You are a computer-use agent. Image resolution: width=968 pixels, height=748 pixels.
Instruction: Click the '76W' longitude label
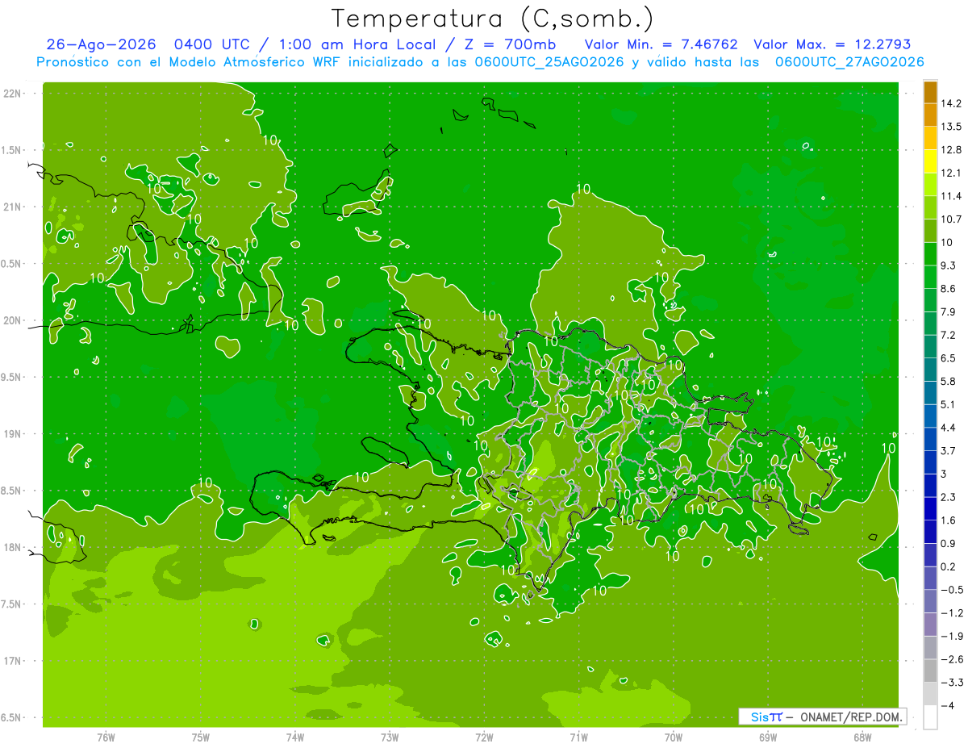pyautogui.click(x=106, y=738)
